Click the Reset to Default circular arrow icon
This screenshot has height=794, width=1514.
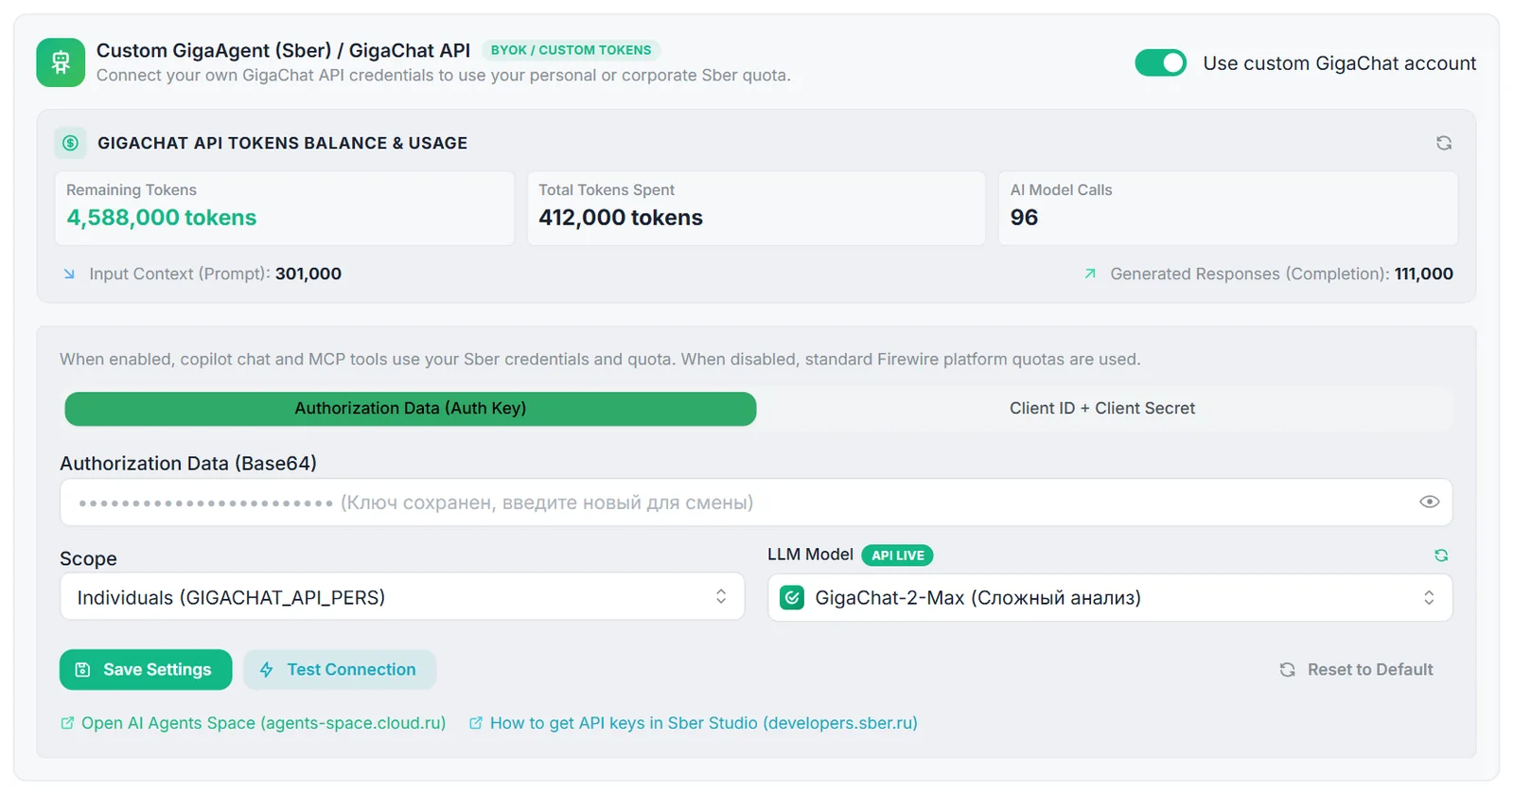pyautogui.click(x=1287, y=670)
